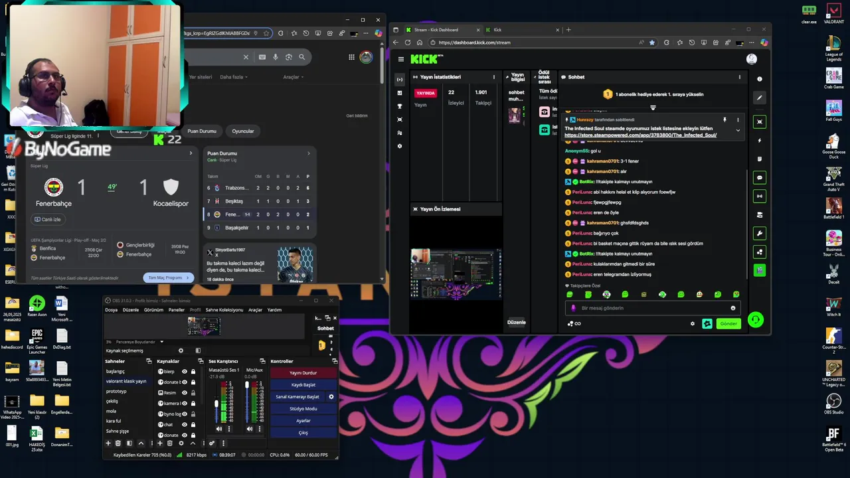Send message with Gönder button

click(x=728, y=324)
